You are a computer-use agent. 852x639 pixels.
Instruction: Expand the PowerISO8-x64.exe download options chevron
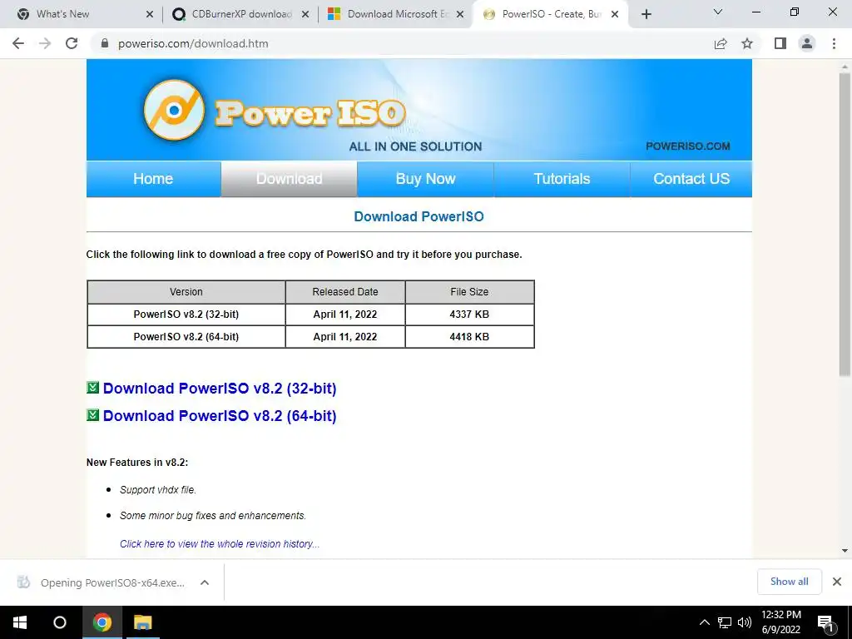point(205,582)
